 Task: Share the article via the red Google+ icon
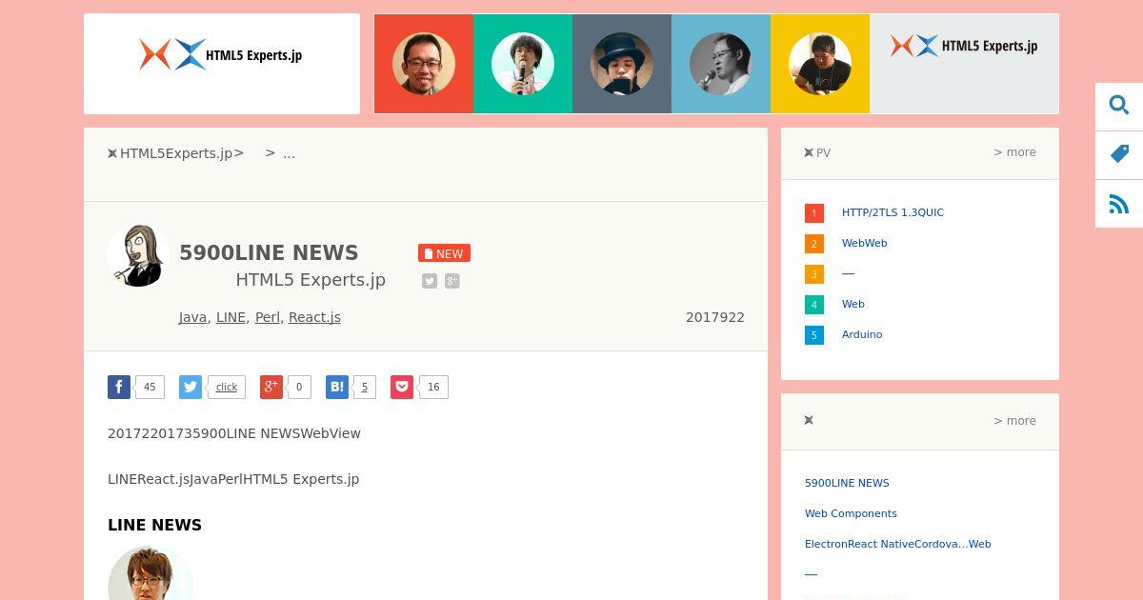[271, 387]
